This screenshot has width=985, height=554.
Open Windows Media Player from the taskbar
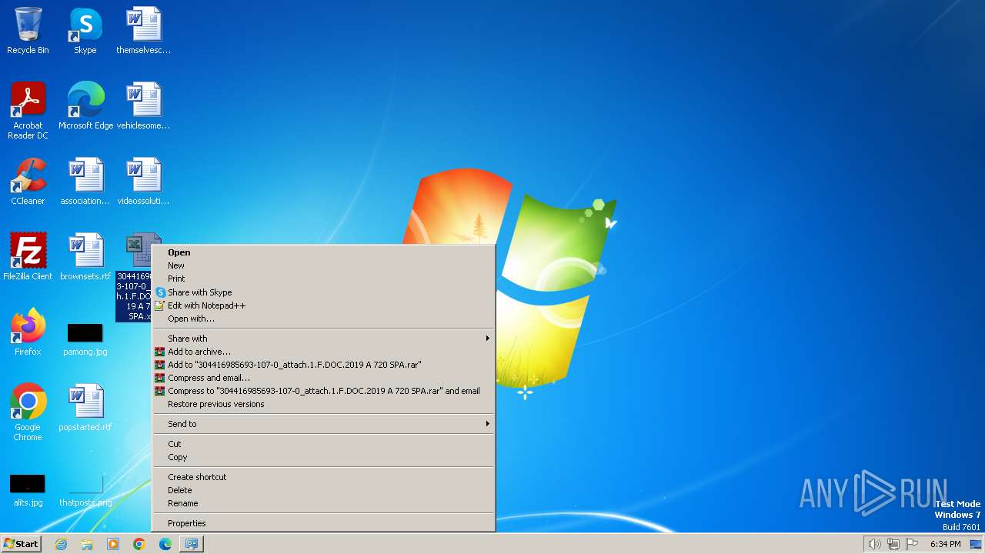click(x=113, y=544)
